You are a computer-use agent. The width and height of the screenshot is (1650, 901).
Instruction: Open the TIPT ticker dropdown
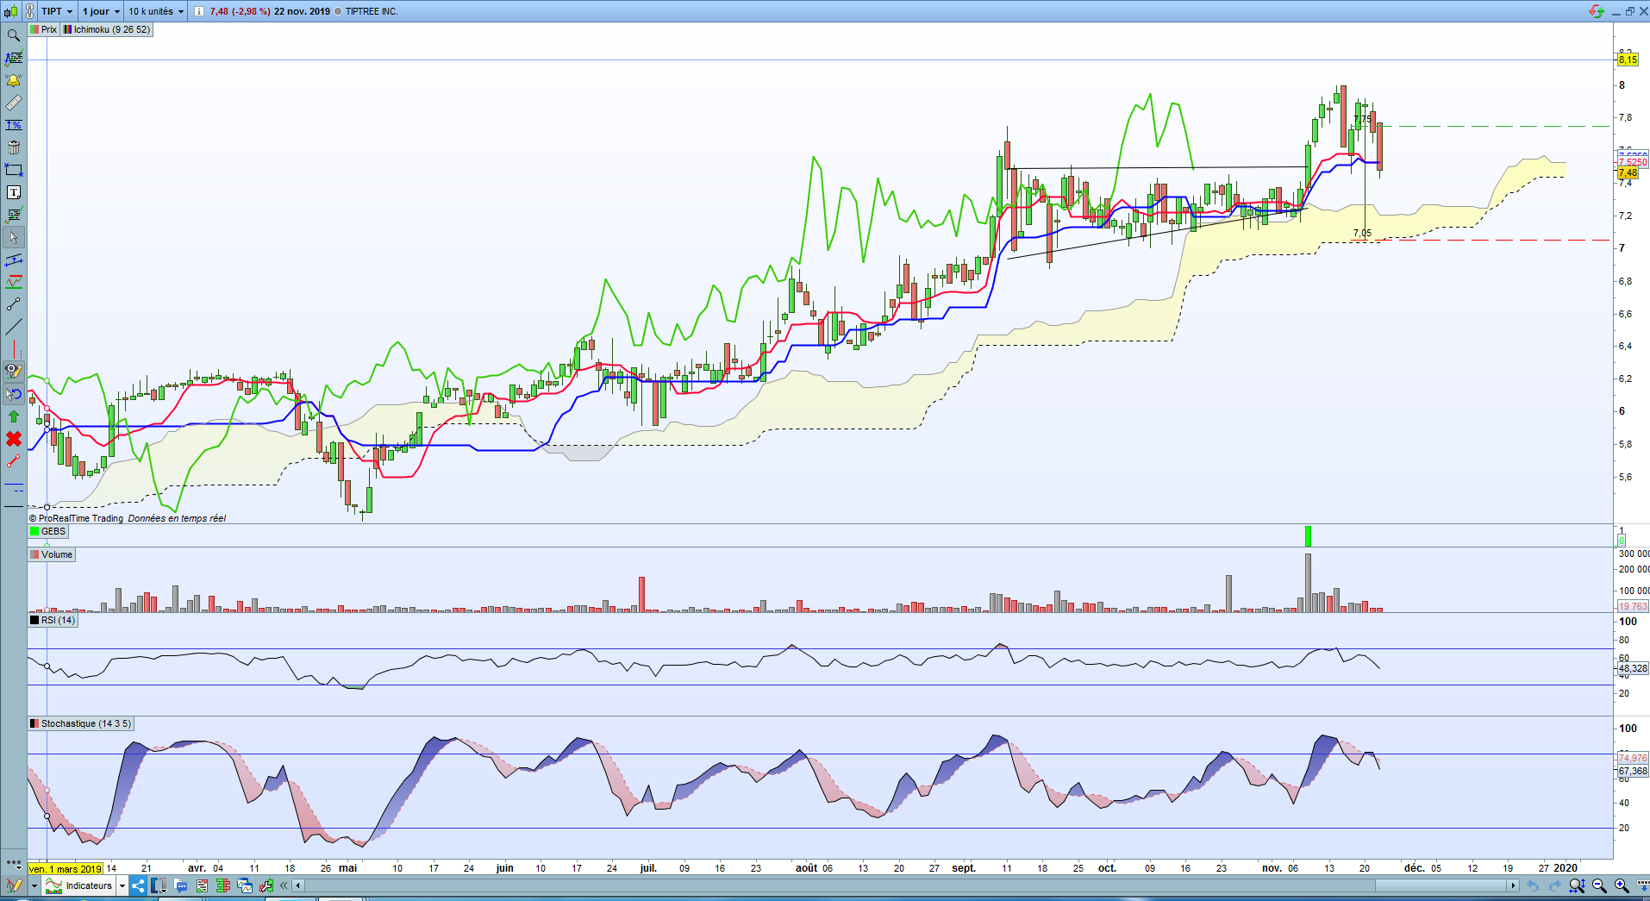57,11
